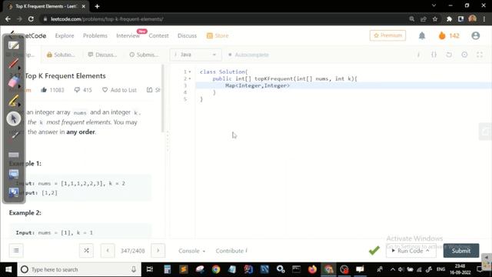Collapse the topKFrequent method fold arrow

190,78
